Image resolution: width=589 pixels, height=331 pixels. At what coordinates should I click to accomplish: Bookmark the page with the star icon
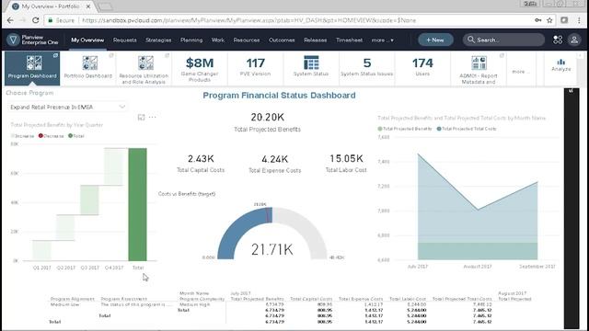(549, 20)
